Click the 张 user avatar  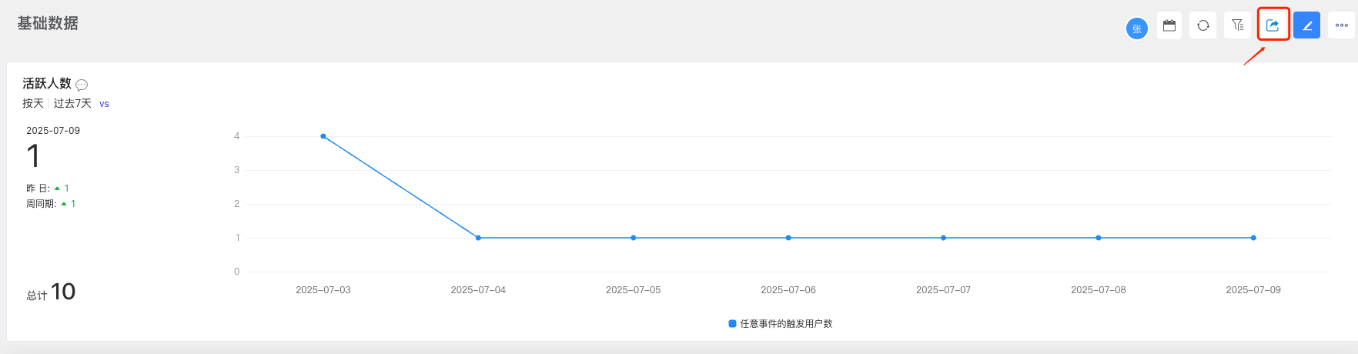(x=1137, y=28)
